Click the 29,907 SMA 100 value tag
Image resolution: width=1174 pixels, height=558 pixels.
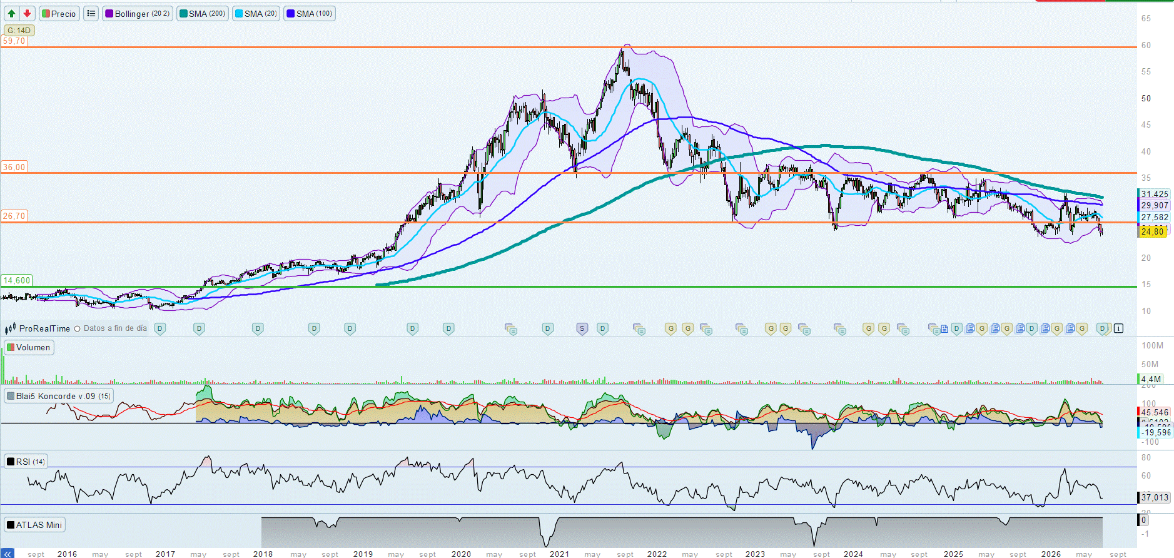coord(1153,205)
